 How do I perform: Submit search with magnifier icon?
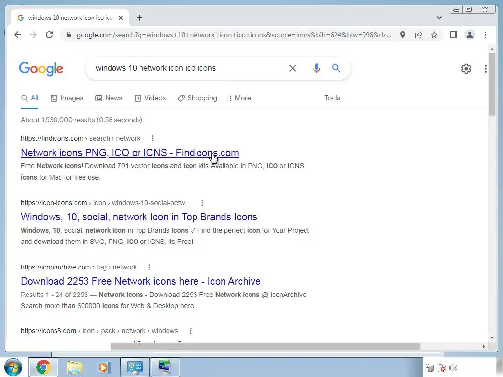tap(336, 68)
